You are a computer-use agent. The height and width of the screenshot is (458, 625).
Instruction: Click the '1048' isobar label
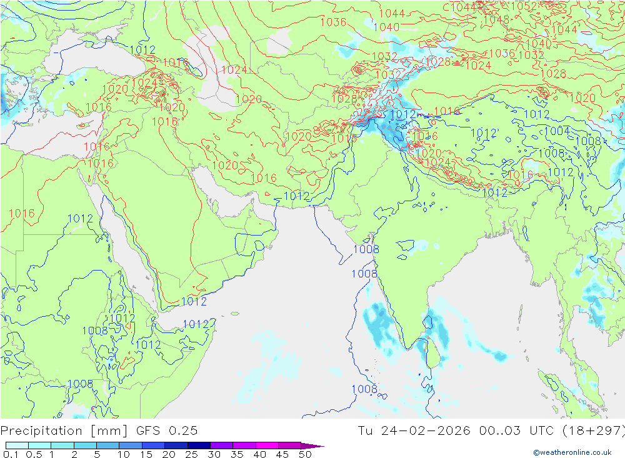tap(496, 19)
